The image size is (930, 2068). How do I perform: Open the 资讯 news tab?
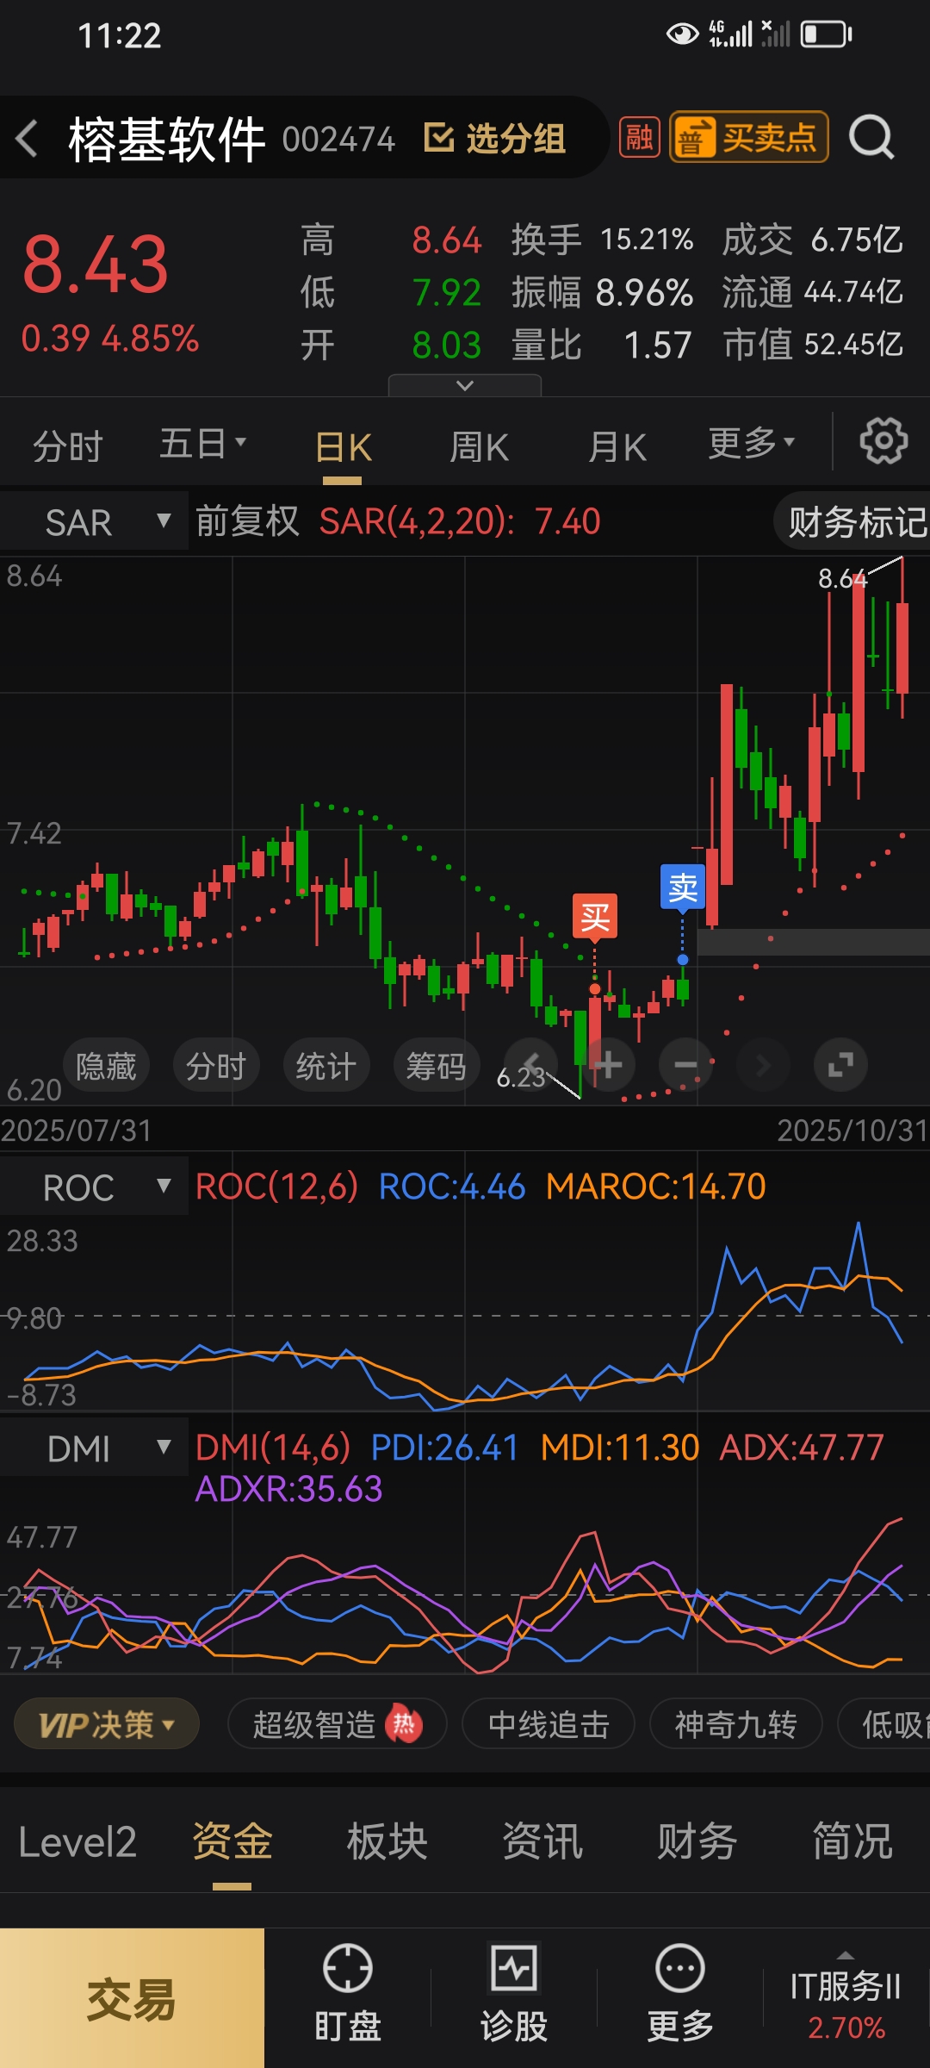click(542, 1842)
